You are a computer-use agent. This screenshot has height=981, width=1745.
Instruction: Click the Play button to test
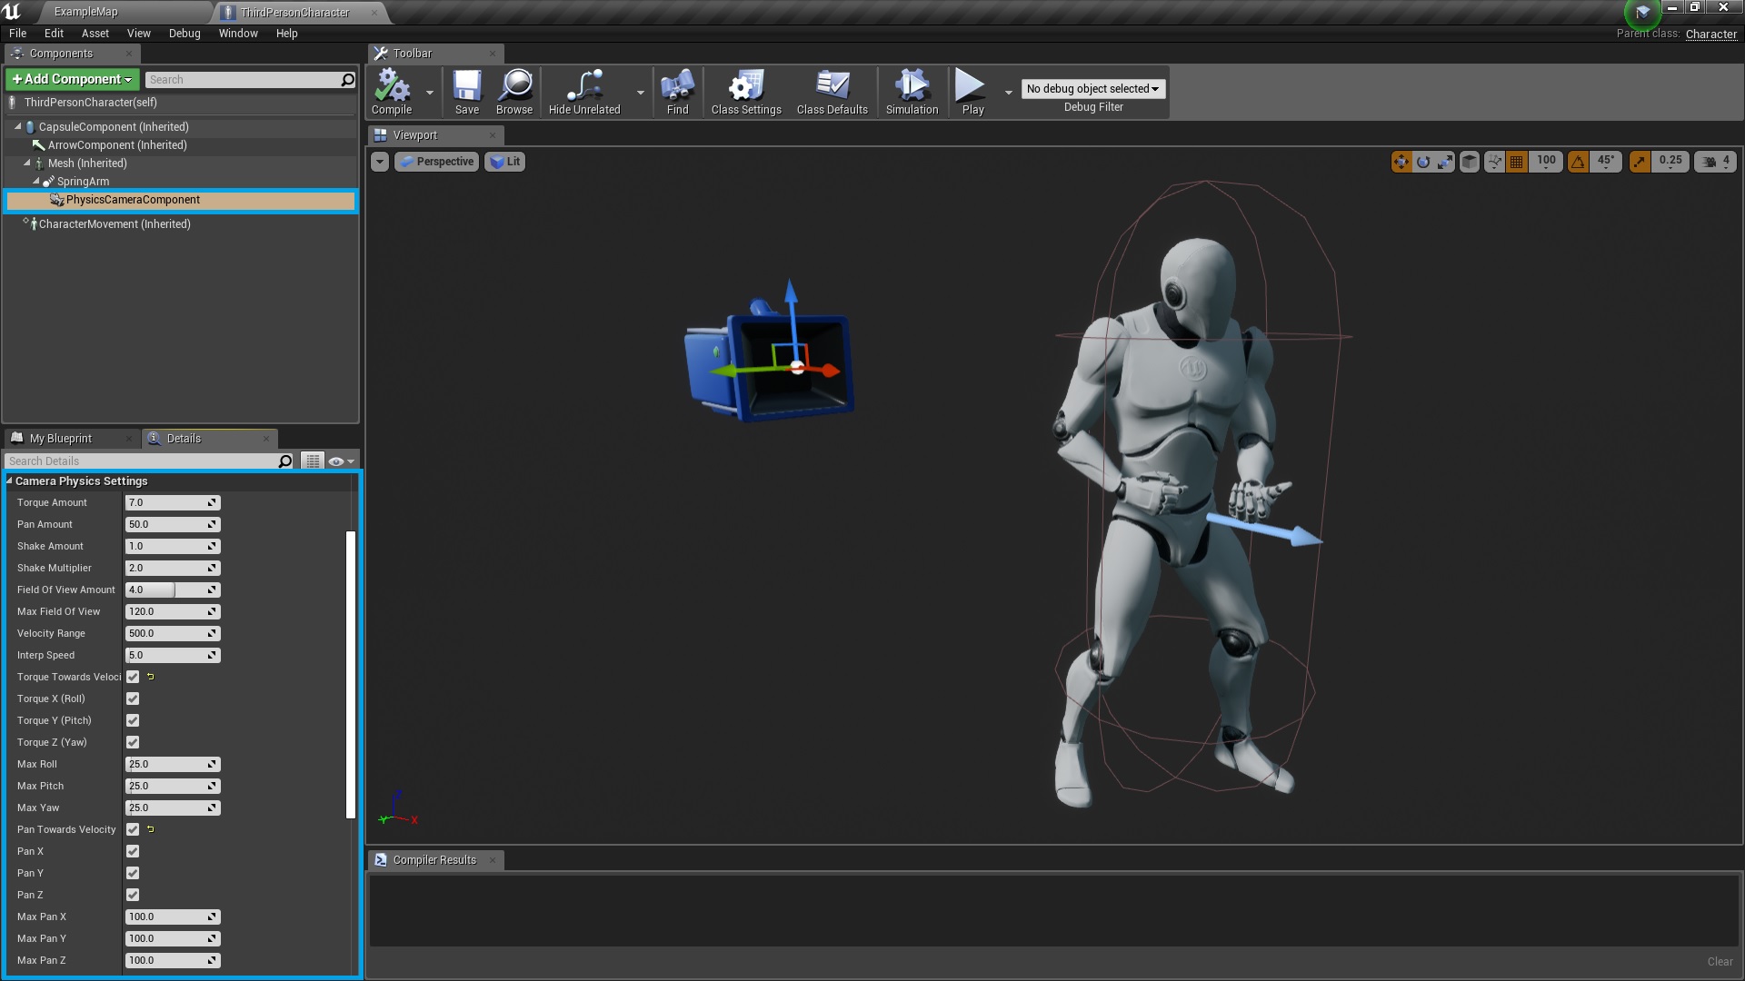click(x=971, y=89)
